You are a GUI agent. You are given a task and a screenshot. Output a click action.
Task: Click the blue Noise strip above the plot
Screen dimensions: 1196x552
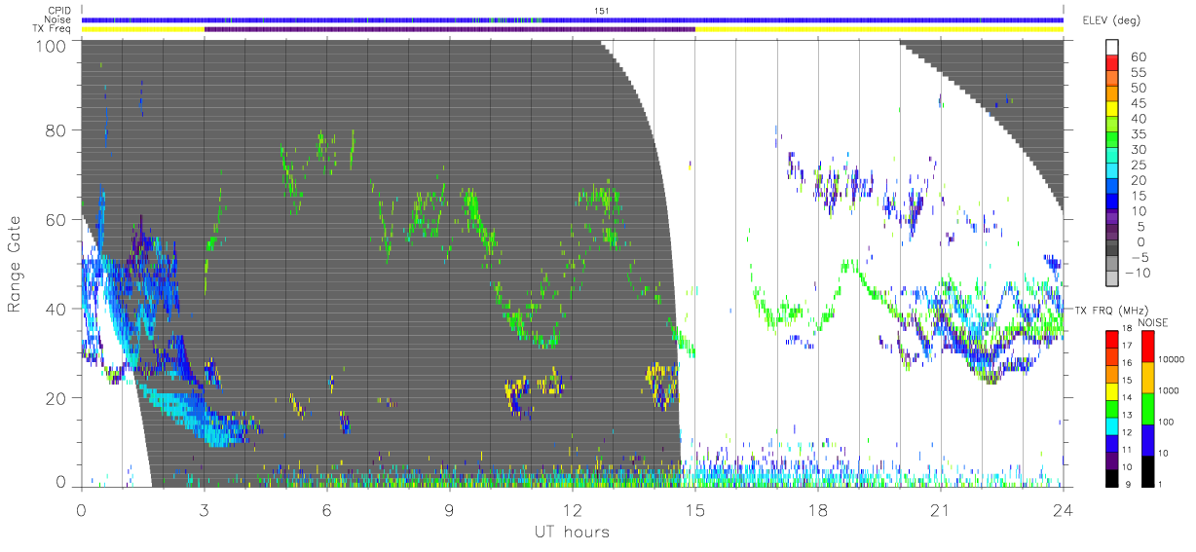click(x=572, y=19)
